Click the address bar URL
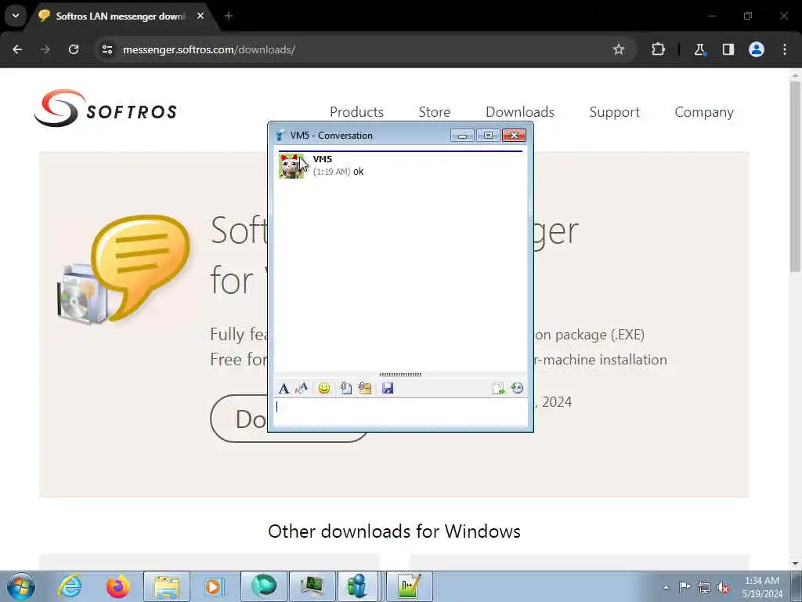The height and width of the screenshot is (602, 802). point(208,49)
